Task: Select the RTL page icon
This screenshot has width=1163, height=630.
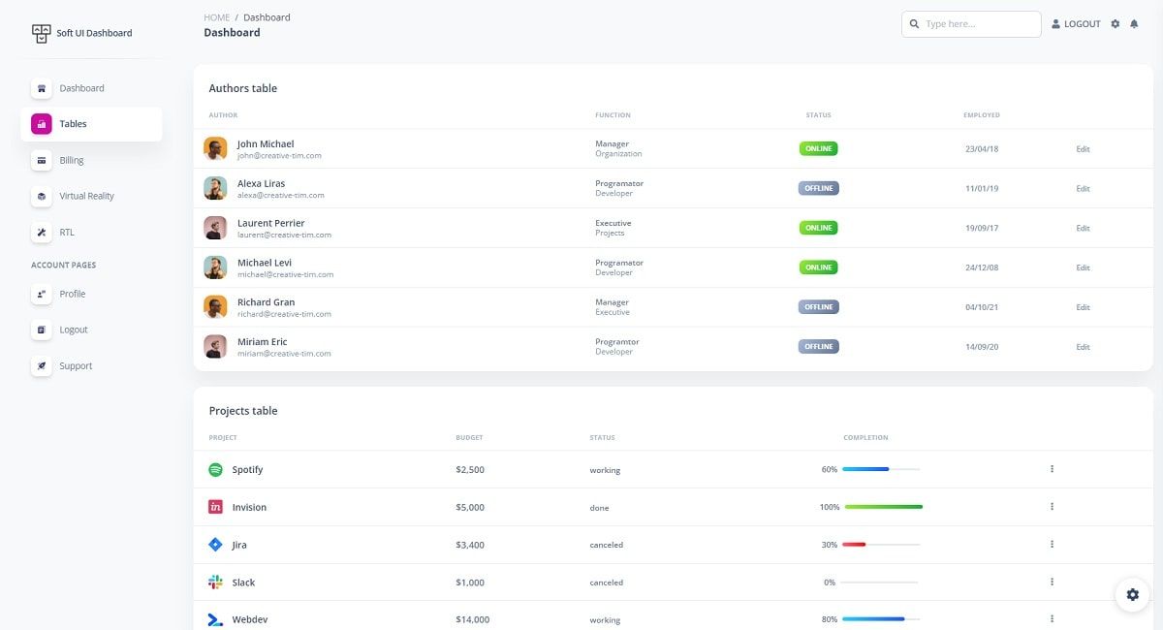Action: click(41, 232)
